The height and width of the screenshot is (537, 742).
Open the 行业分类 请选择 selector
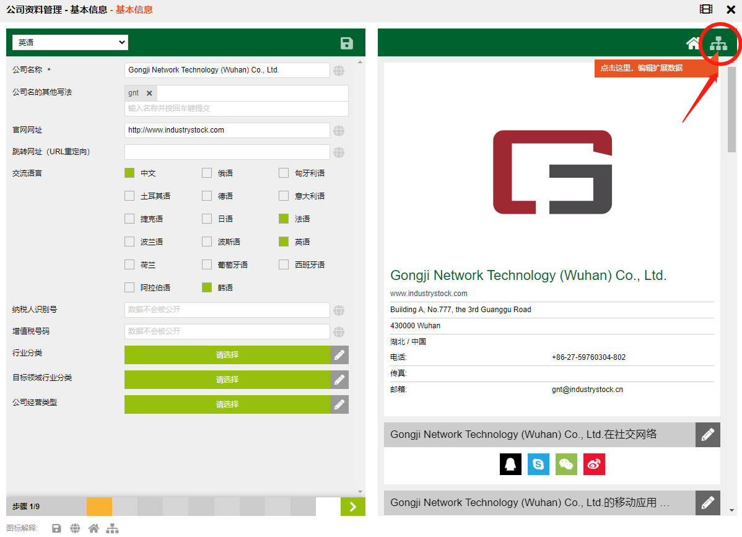[227, 355]
